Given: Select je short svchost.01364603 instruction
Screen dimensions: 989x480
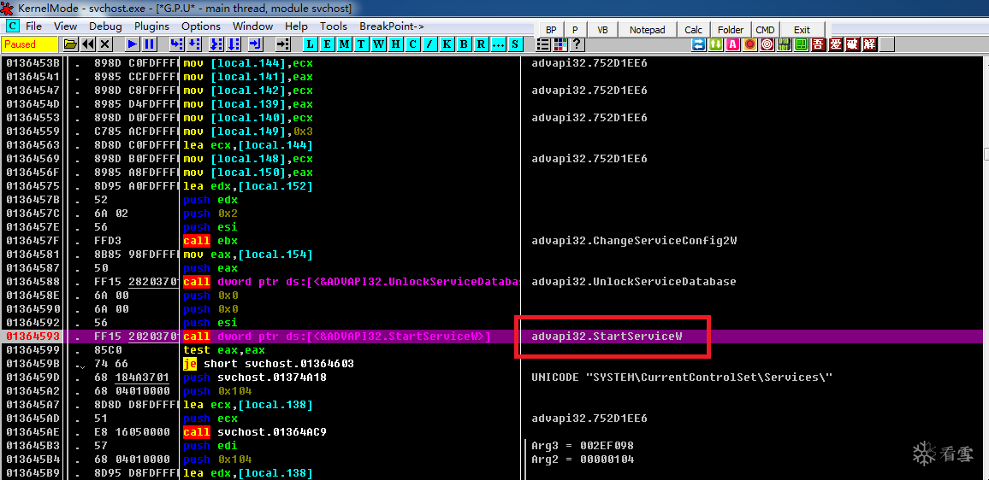Looking at the screenshot, I should [269, 364].
